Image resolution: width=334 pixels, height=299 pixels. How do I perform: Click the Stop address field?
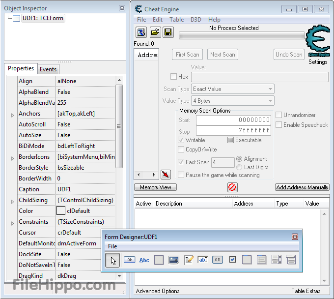[x=233, y=130]
